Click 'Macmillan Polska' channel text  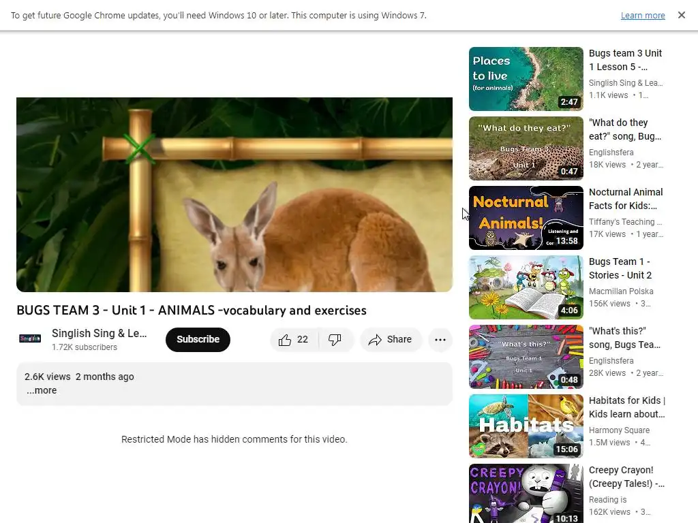pyautogui.click(x=621, y=291)
